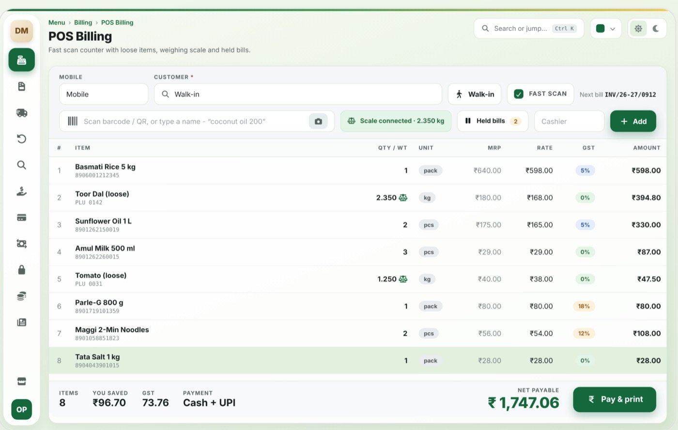
Task: Open the Held bills list
Action: (x=493, y=121)
